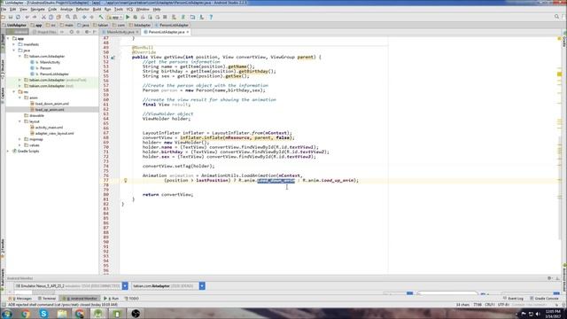567x319 pixels.
Task: Click the Cut scissors icon
Action: [x=43, y=17]
